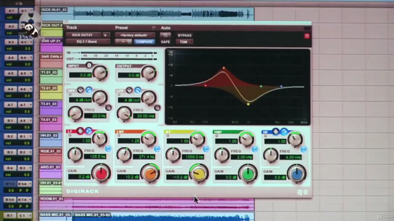Click the HPF frequency knob
Viewport: 394px width, 221px height.
(75, 114)
